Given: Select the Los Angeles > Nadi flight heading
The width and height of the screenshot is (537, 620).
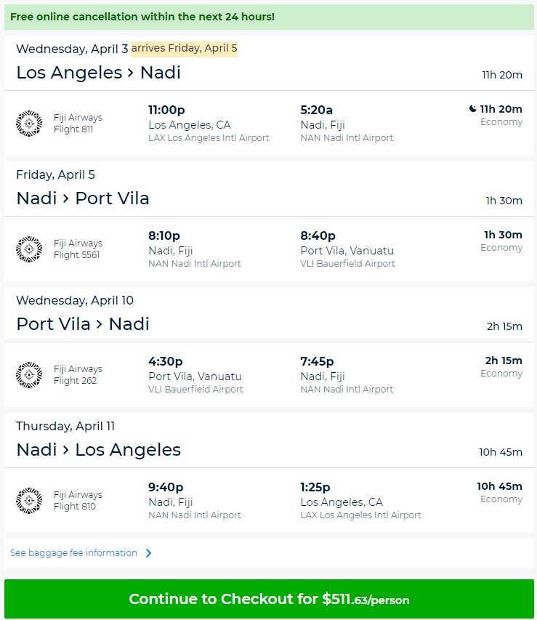Looking at the screenshot, I should [x=98, y=73].
